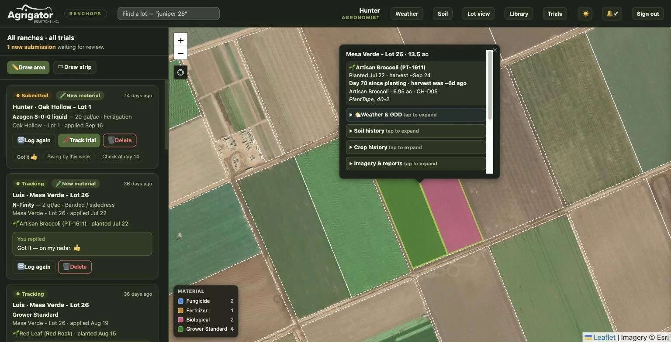Expand Crop history section
The width and height of the screenshot is (671, 342).
tap(416, 147)
